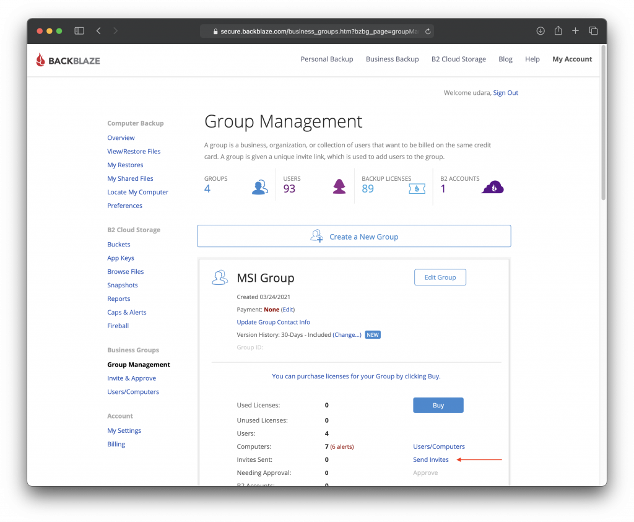Click the Send Invites link
Viewport: 634px width, 522px height.
[431, 459]
